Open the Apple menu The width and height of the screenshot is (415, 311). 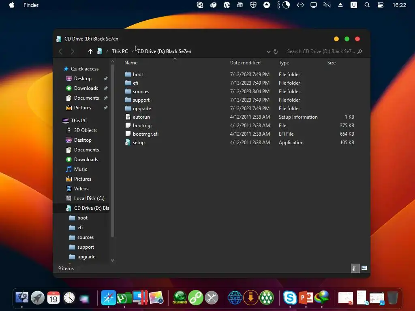[x=12, y=5]
